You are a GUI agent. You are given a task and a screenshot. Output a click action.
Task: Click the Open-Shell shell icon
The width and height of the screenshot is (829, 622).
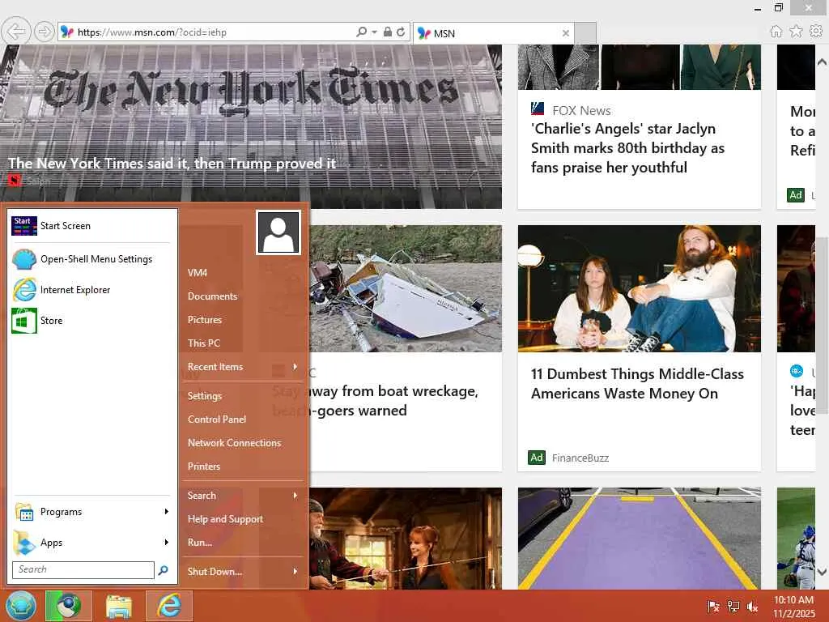click(x=24, y=259)
